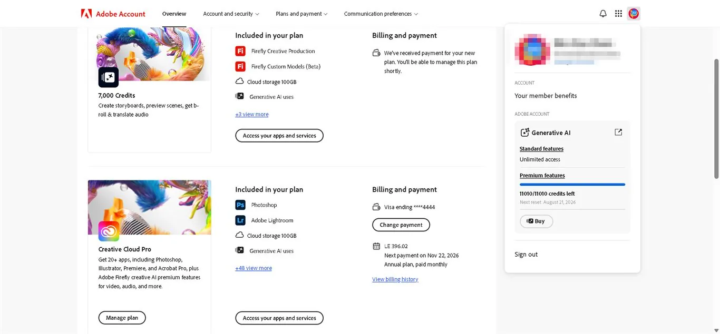Click Unlimited access text
Screen dimensions: 720x334
pos(540,159)
